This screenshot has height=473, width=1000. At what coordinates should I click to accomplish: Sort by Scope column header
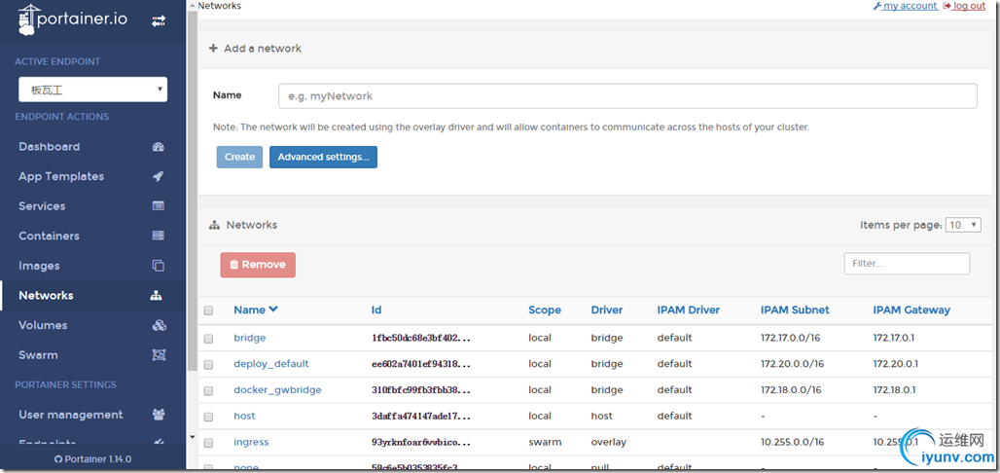(x=545, y=310)
